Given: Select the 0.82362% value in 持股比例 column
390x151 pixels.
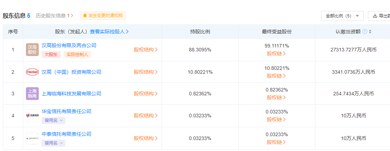Looking at the screenshot, I should [x=200, y=94].
